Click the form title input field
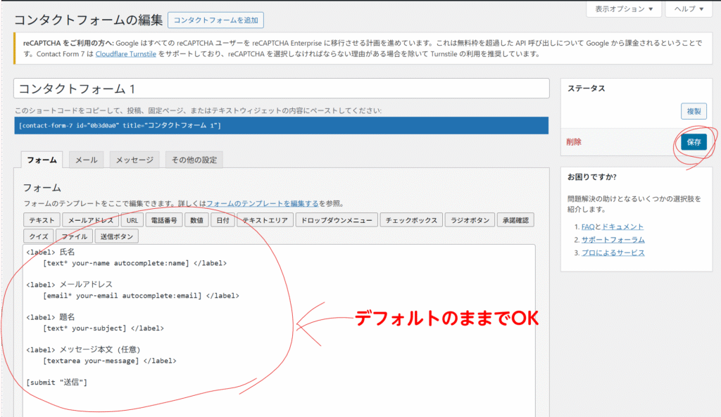Viewport: 721px width, 417px height. click(281, 89)
